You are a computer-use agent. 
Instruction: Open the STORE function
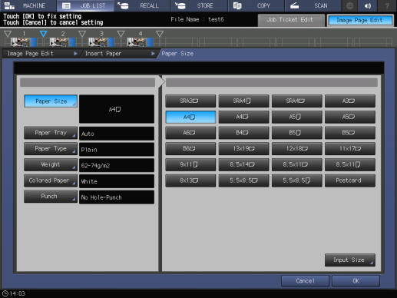tap(199, 5)
